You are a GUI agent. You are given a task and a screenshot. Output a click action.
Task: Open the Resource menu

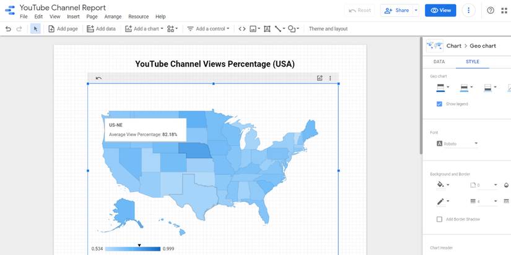point(139,17)
